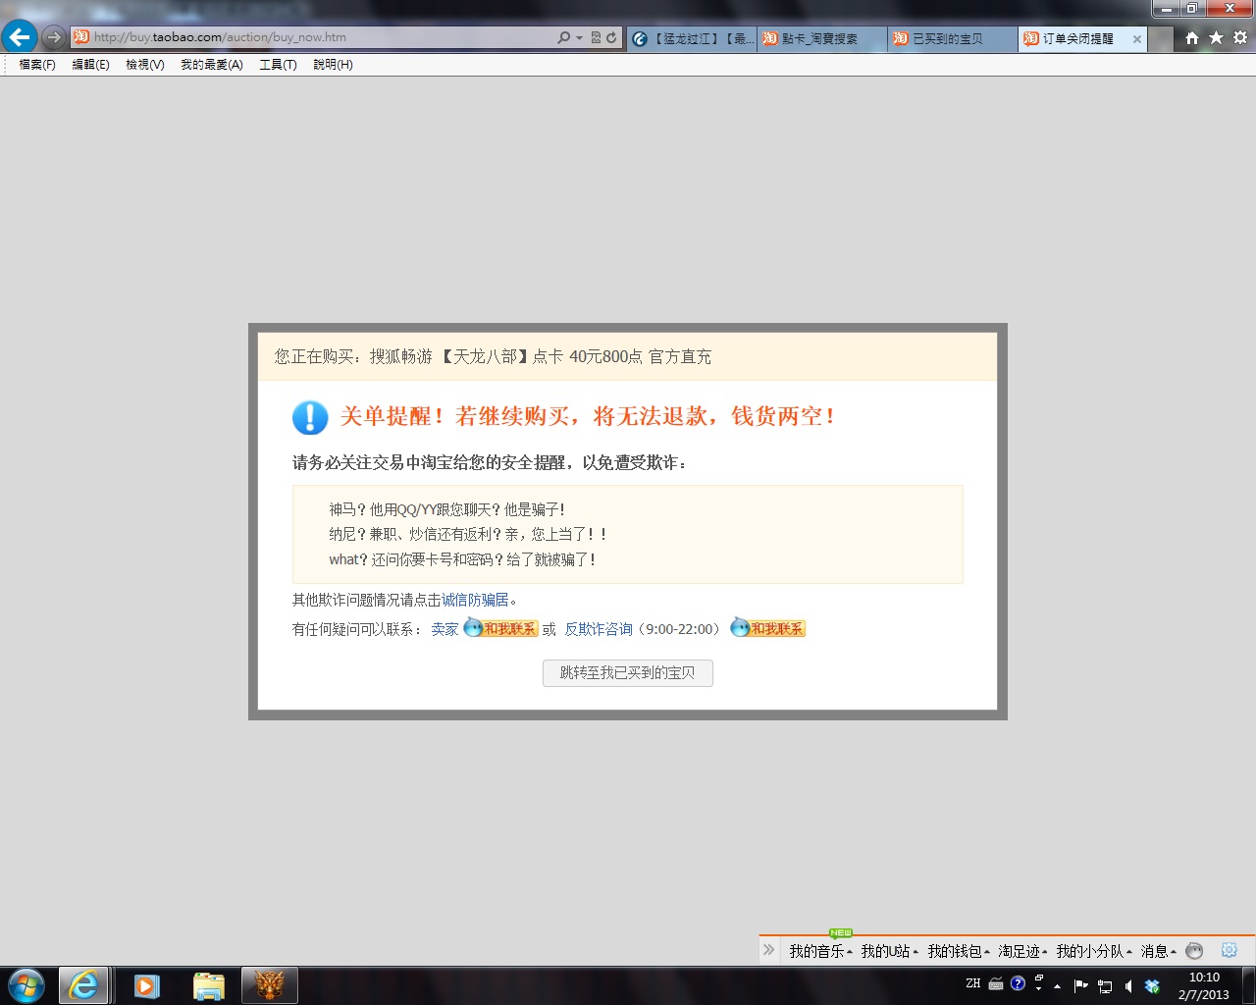Click the volume speaker tray icon
Viewport: 1256px width, 1005px height.
point(1128,986)
